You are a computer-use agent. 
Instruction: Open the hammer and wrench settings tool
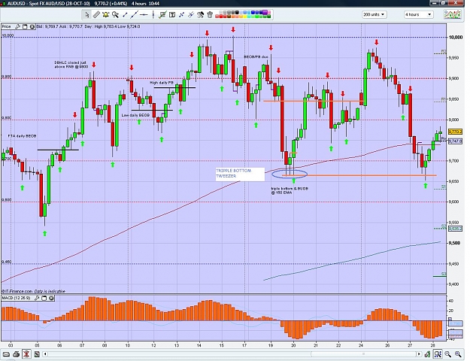pos(200,14)
